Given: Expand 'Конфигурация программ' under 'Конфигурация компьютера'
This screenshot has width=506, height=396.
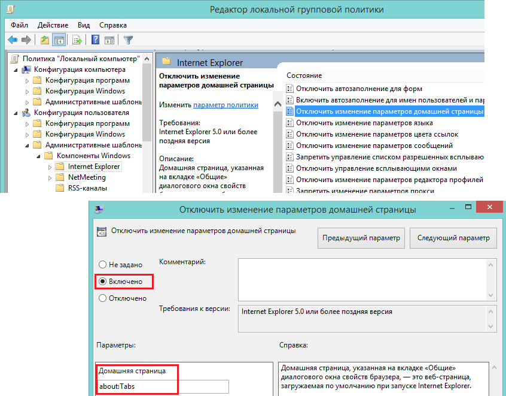Looking at the screenshot, I should click(x=27, y=81).
